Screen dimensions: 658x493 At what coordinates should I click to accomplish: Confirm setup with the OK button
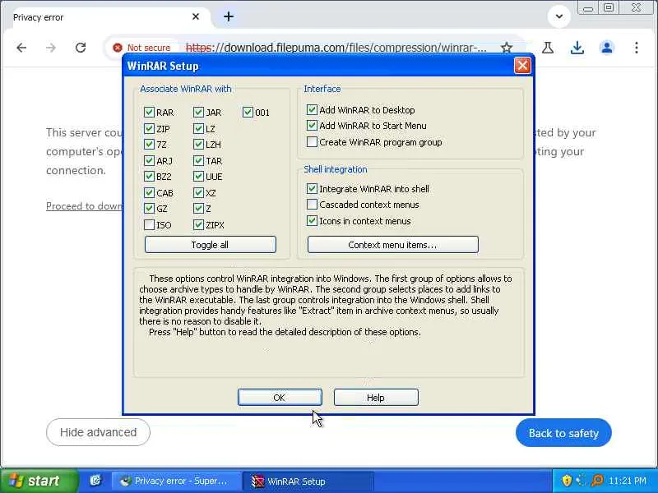pos(280,397)
